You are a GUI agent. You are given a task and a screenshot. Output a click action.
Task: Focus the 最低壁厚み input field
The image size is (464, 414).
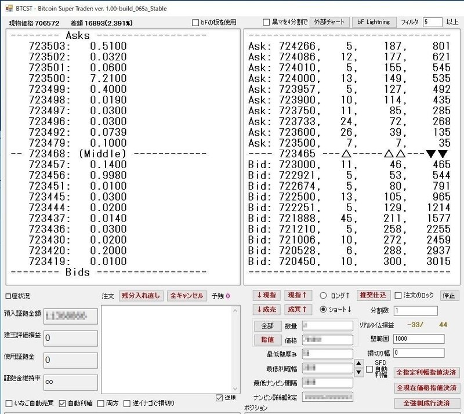(328, 354)
